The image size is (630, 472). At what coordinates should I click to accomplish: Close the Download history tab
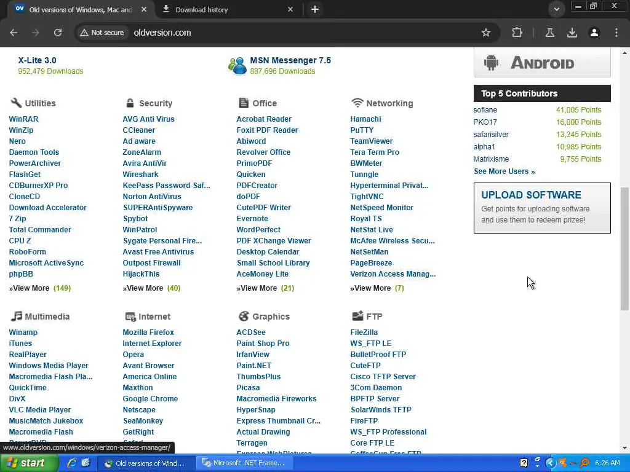click(290, 9)
